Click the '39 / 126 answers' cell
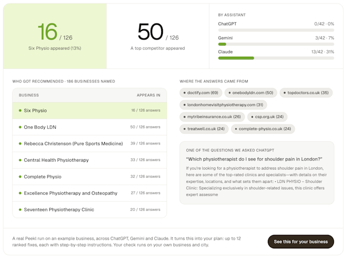 pos(145,143)
